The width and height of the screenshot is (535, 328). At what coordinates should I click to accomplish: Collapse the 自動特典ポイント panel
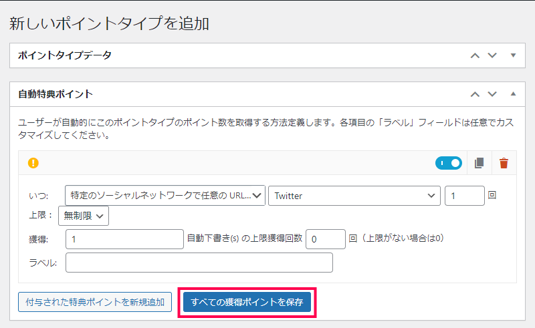pos(513,94)
